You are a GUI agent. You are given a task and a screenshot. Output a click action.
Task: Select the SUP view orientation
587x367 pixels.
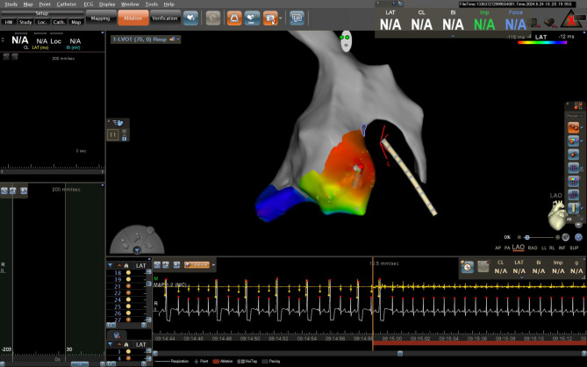click(575, 248)
